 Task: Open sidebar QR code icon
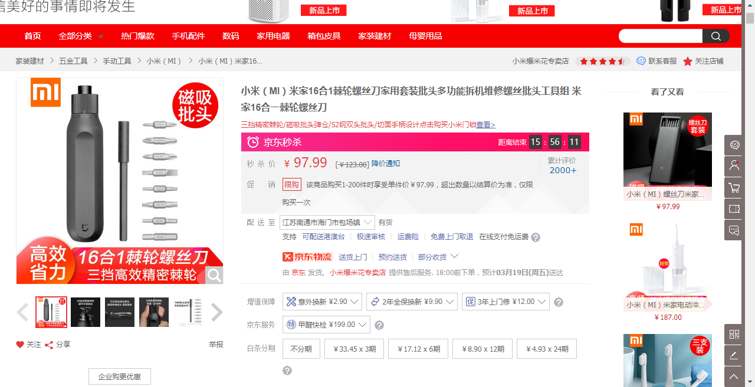734,335
